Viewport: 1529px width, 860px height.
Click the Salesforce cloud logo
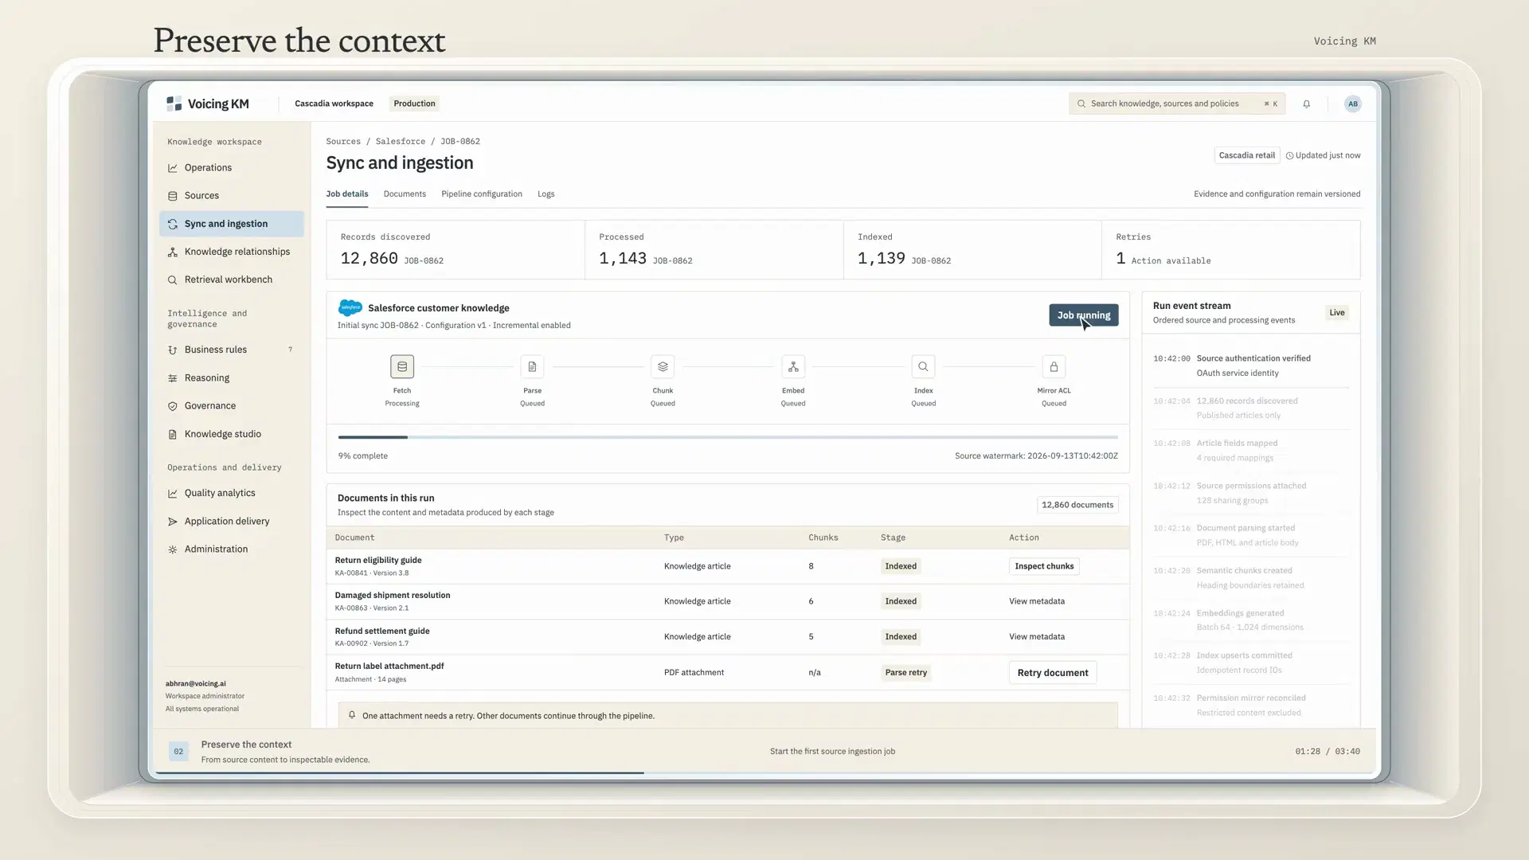point(350,308)
